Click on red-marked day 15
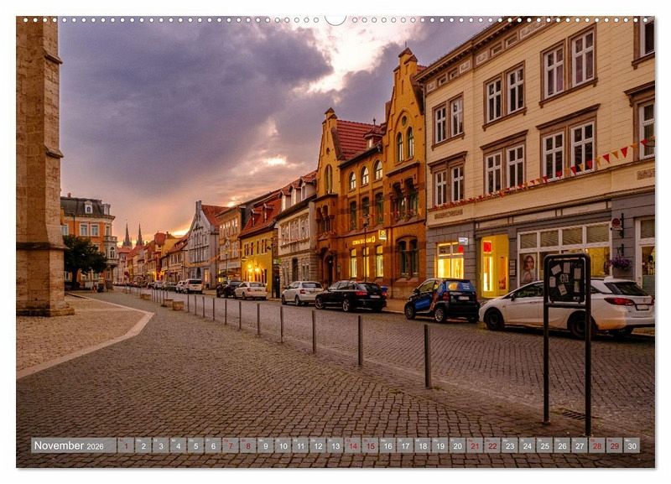This screenshot has width=671, height=484. click(x=370, y=445)
